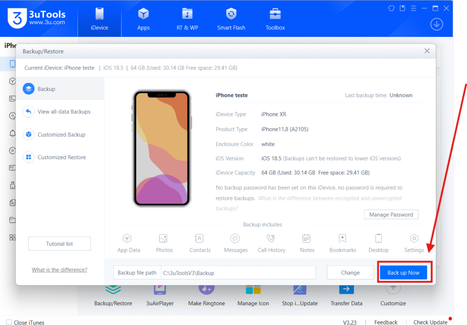Open the iDevice tab
This screenshot has height=325, width=467.
[99, 19]
